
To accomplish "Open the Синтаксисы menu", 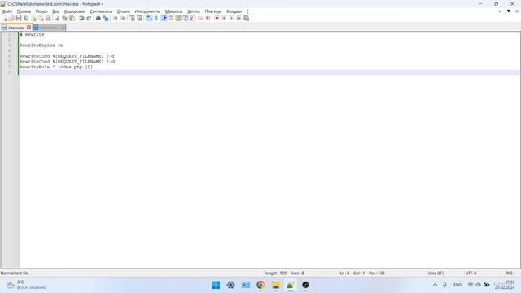I will click(x=101, y=11).
